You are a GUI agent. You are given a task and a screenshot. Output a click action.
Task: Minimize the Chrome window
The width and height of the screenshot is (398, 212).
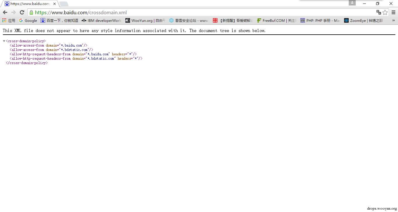point(364,3)
